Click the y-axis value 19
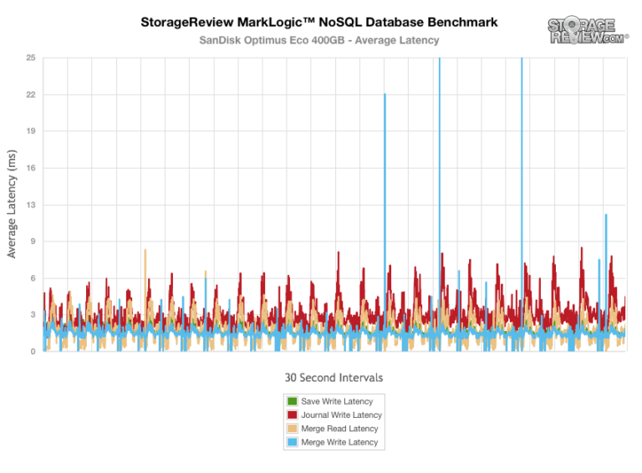Viewport: 642px width, 473px height. tap(31, 131)
